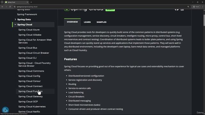205x115 pixels.
Task: Open Spring Cloud Gateway
Action: coord(31,96)
